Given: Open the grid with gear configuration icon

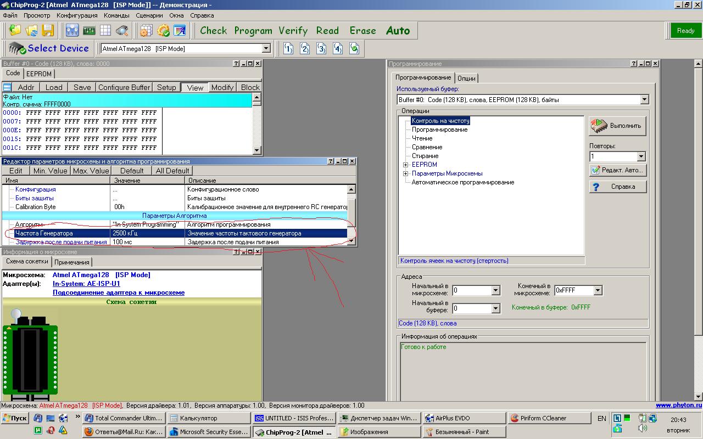Looking at the screenshot, I should [146, 30].
